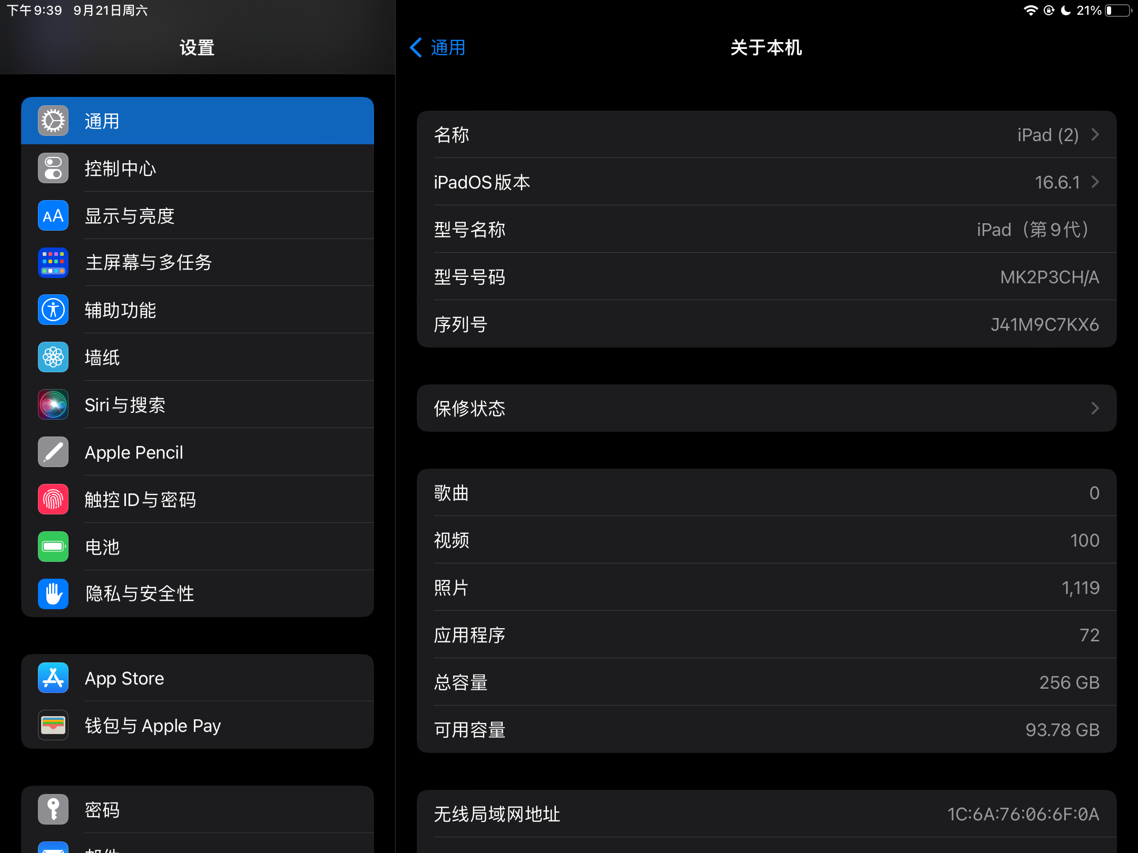
Task: Select General (通用) in sidebar
Action: (198, 121)
